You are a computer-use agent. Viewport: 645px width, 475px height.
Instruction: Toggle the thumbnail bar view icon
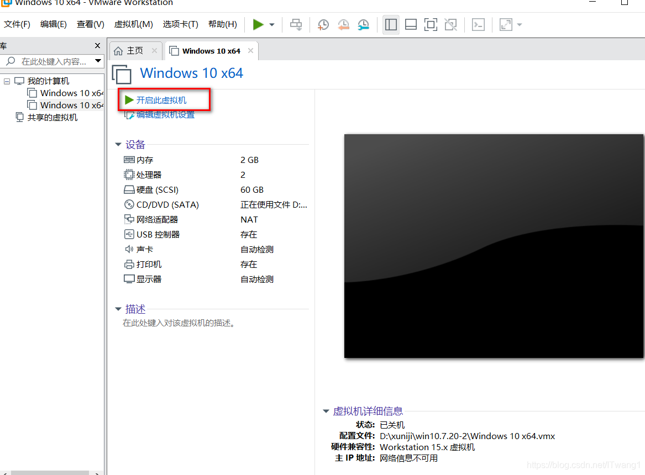[411, 25]
